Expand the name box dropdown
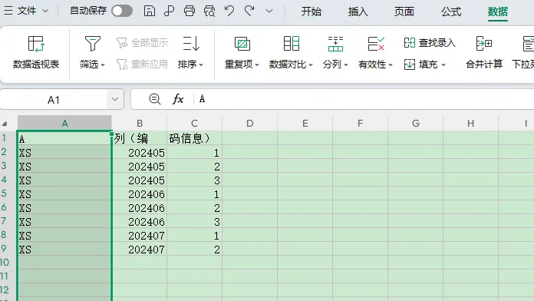The height and width of the screenshot is (301, 534). coord(115,100)
